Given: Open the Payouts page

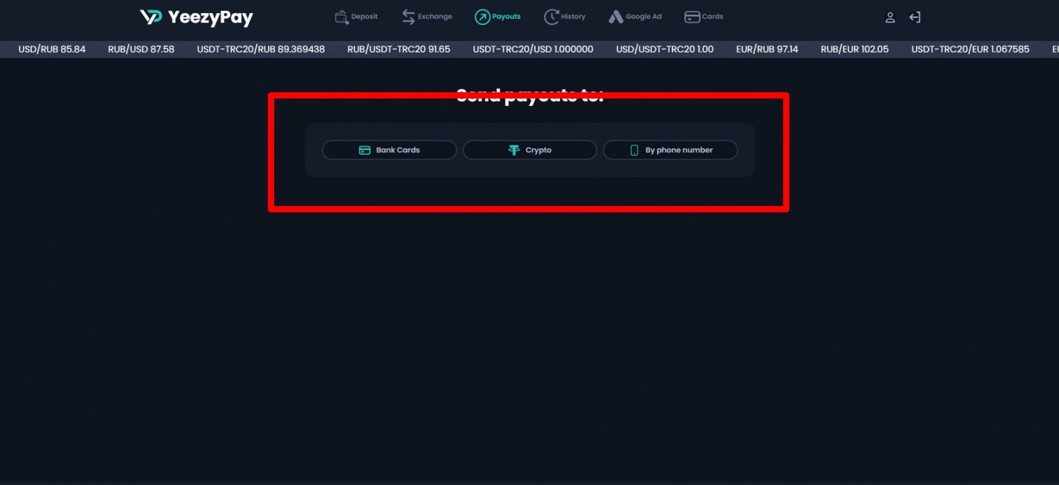Looking at the screenshot, I should tap(498, 17).
